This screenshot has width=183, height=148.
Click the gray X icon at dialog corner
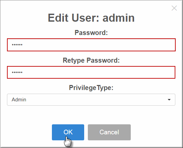[174, 8]
